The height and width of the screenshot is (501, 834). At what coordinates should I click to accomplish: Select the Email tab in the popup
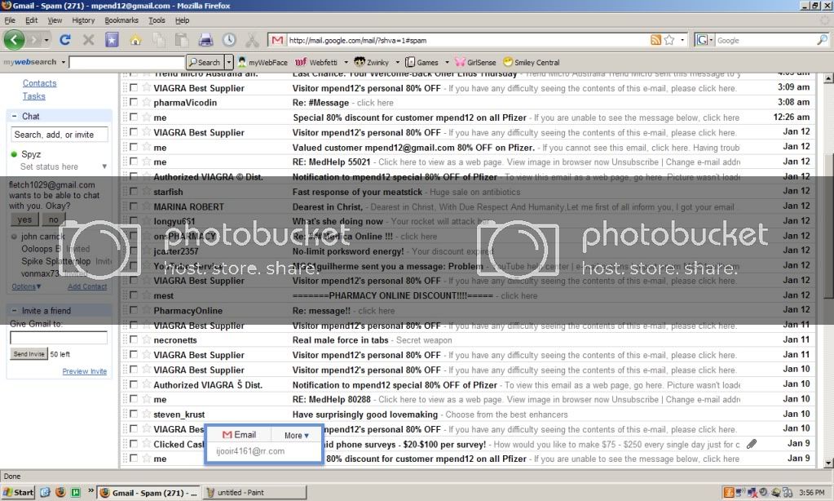pos(239,435)
